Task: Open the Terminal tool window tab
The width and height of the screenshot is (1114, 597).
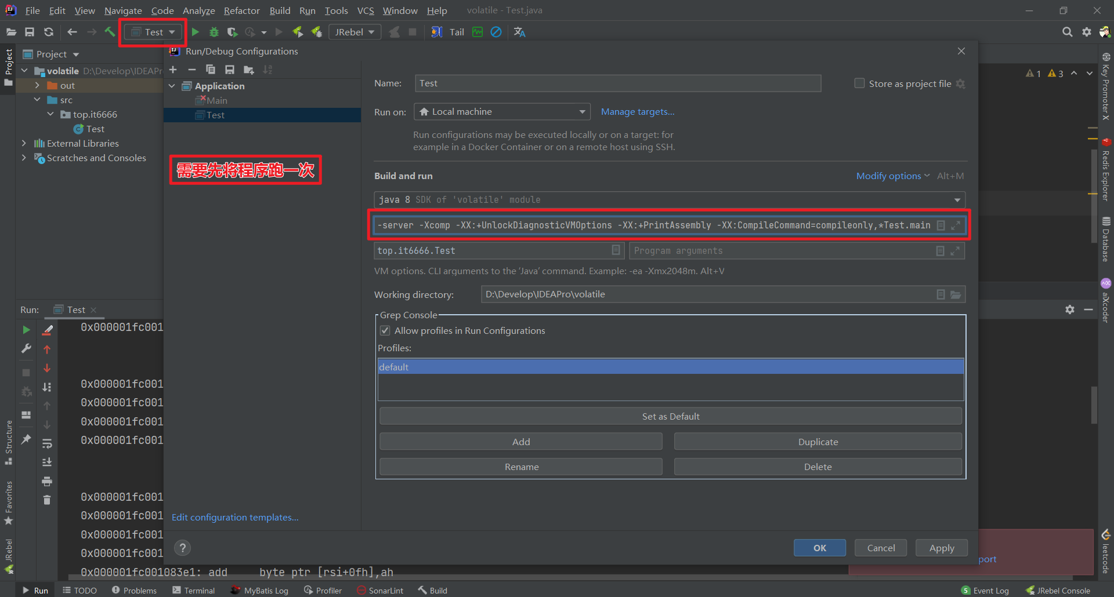Action: coord(194,590)
